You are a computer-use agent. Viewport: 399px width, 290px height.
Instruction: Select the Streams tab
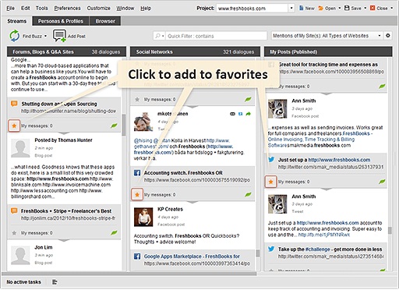16,21
